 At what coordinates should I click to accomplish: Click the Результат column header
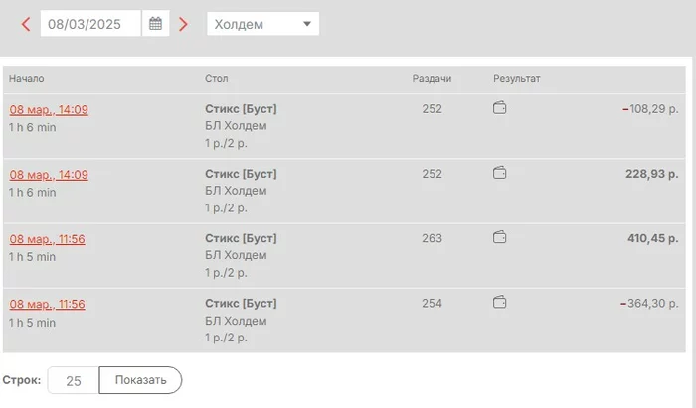[516, 78]
